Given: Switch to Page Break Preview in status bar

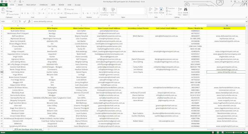Looking at the screenshot, I should (x=222, y=133).
